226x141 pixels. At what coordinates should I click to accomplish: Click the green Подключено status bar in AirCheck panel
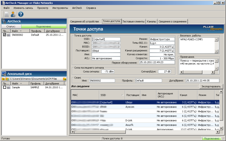[44, 27]
